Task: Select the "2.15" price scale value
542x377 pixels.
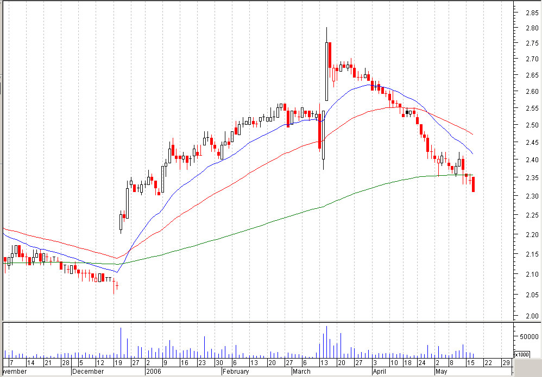Action: click(532, 254)
